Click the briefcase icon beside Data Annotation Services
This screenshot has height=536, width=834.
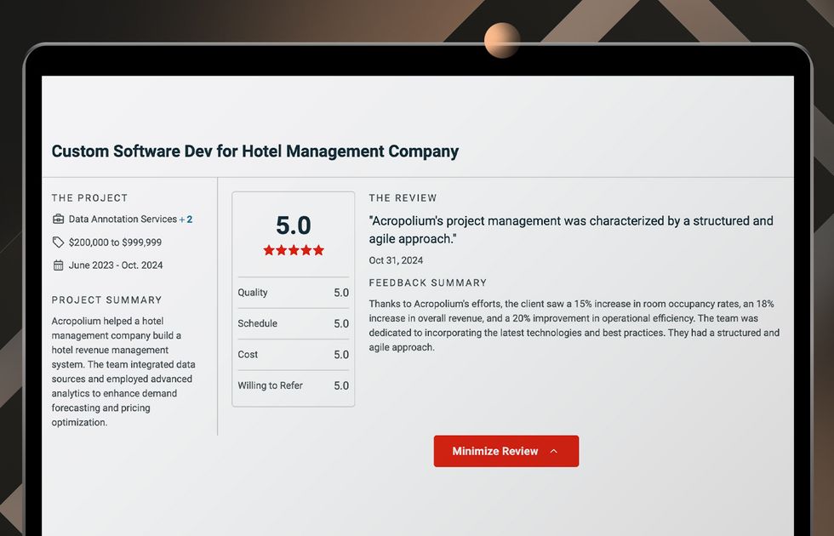tap(58, 220)
